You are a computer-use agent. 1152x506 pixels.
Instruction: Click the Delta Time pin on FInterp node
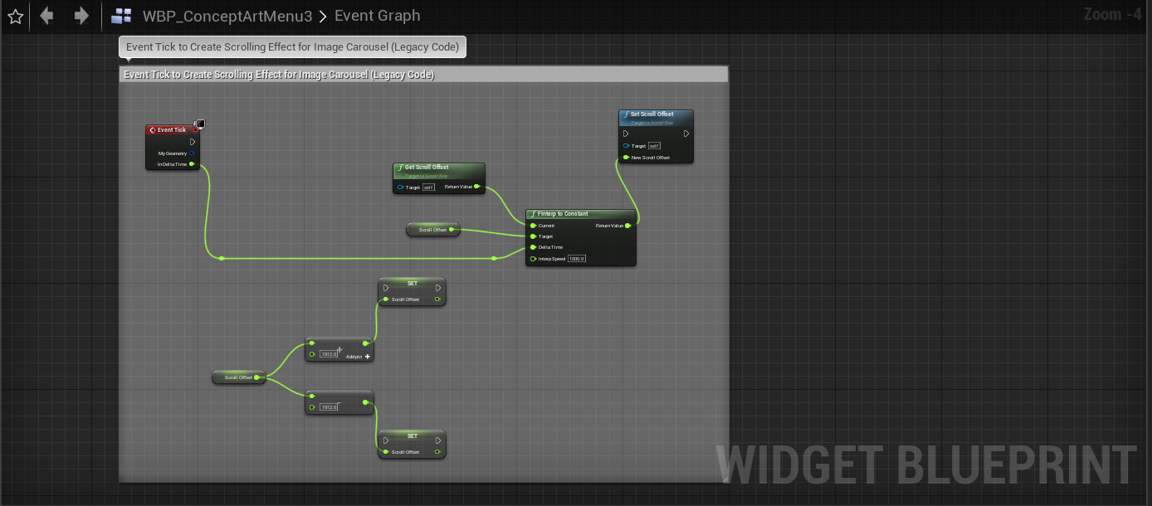click(533, 247)
